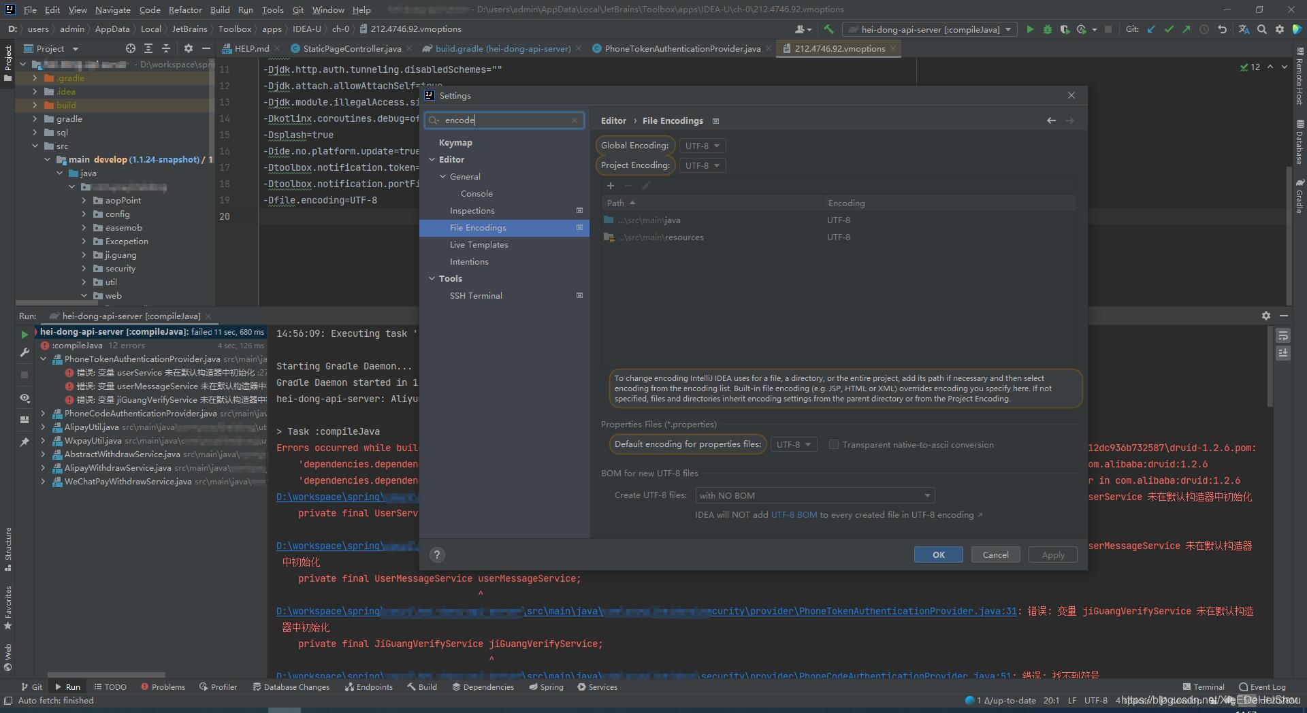Open the Structure tool window
Image resolution: width=1307 pixels, height=713 pixels.
tap(7, 548)
